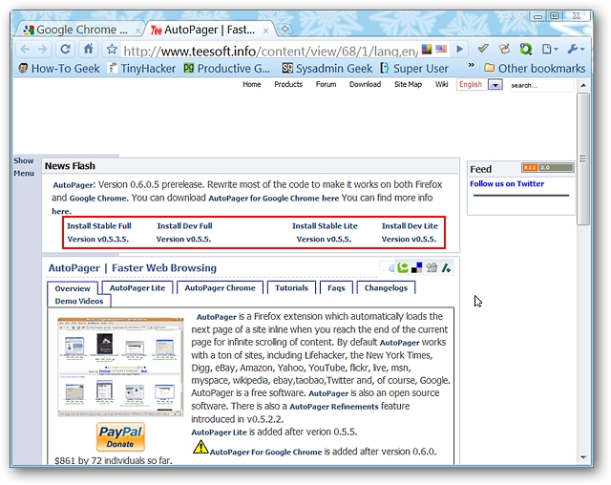Reload the current page

coord(65,49)
